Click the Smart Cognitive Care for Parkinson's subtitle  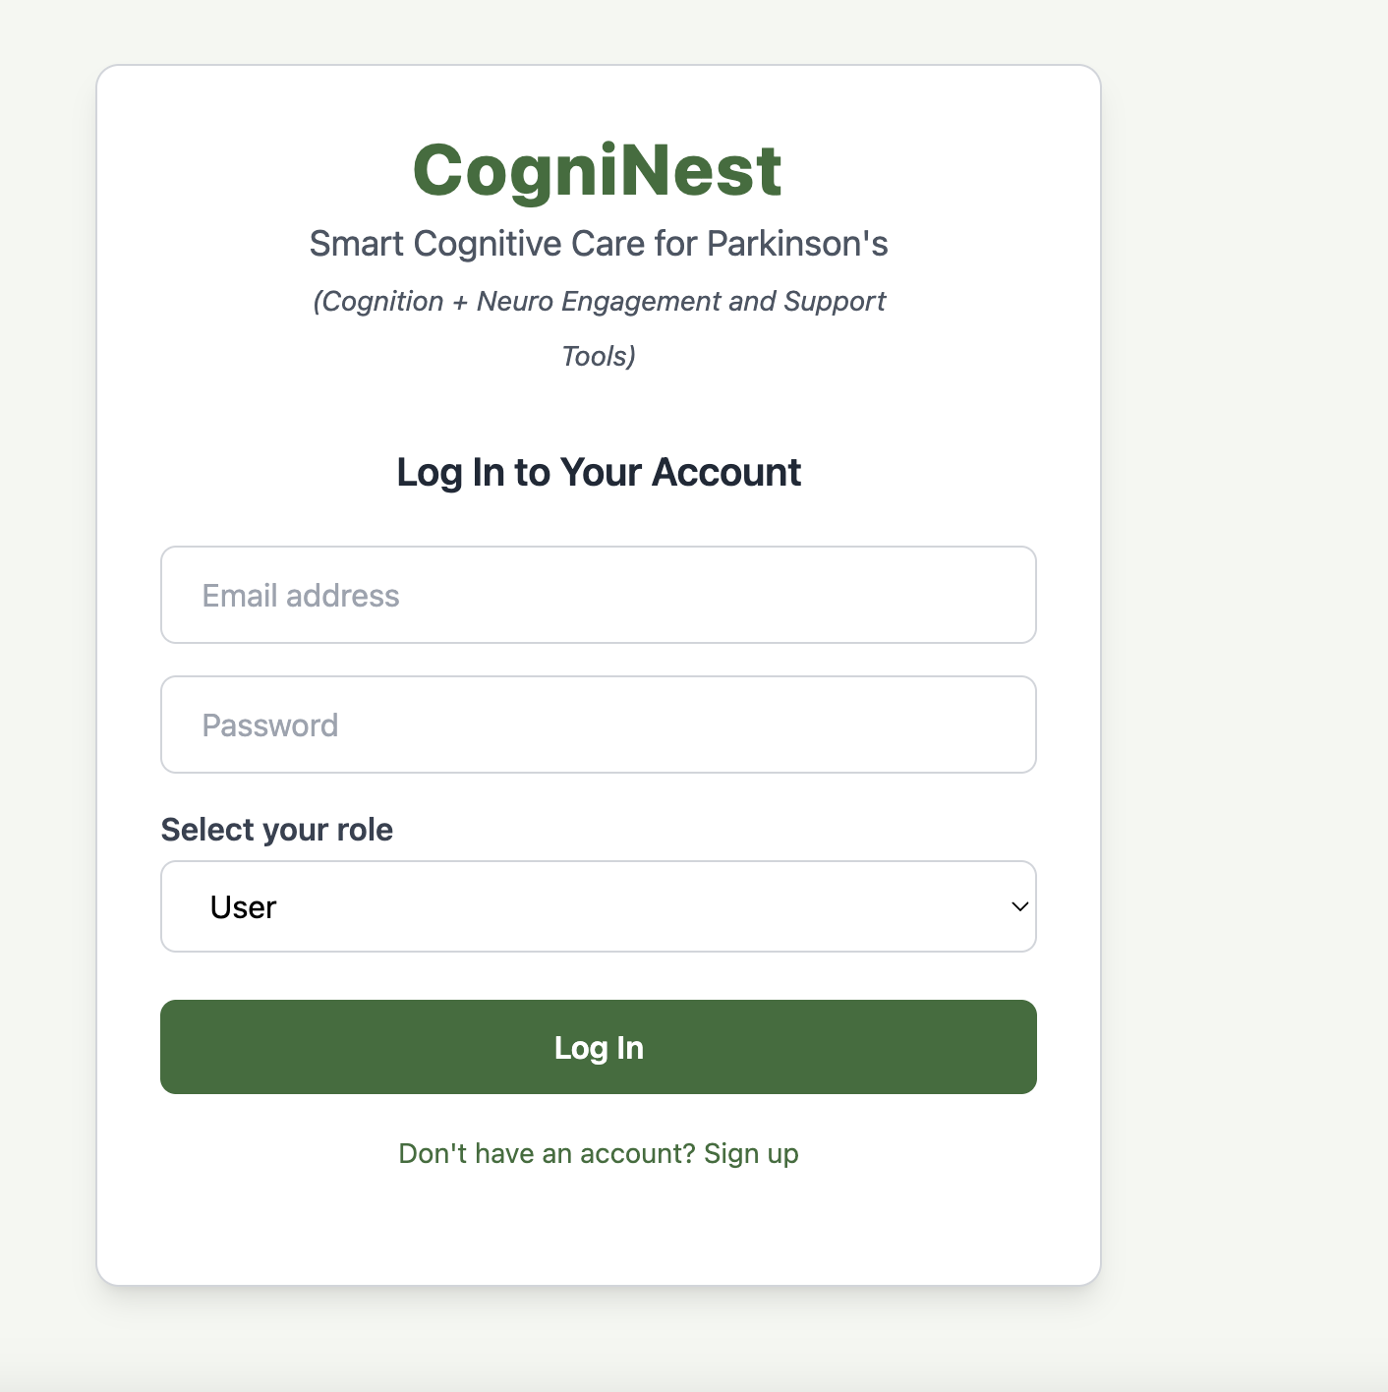598,244
